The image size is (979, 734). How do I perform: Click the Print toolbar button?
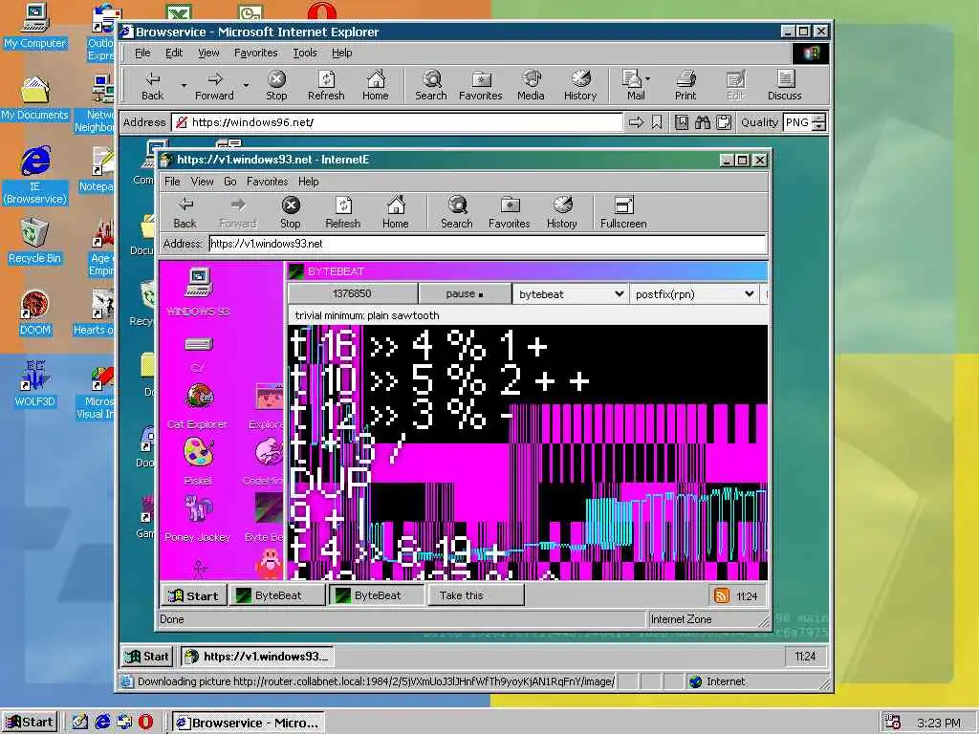click(685, 85)
